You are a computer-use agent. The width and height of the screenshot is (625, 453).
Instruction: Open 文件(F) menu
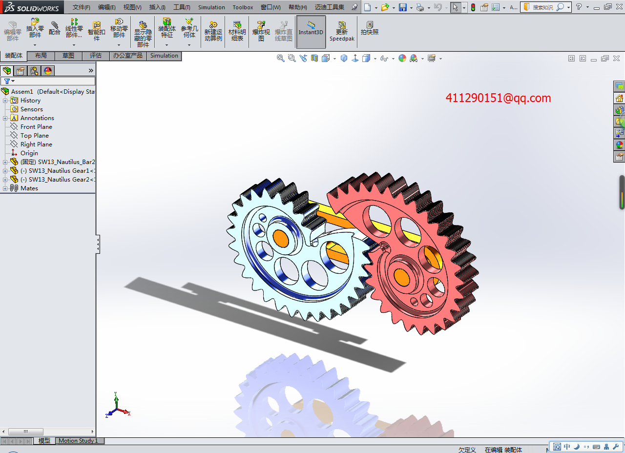tap(82, 7)
